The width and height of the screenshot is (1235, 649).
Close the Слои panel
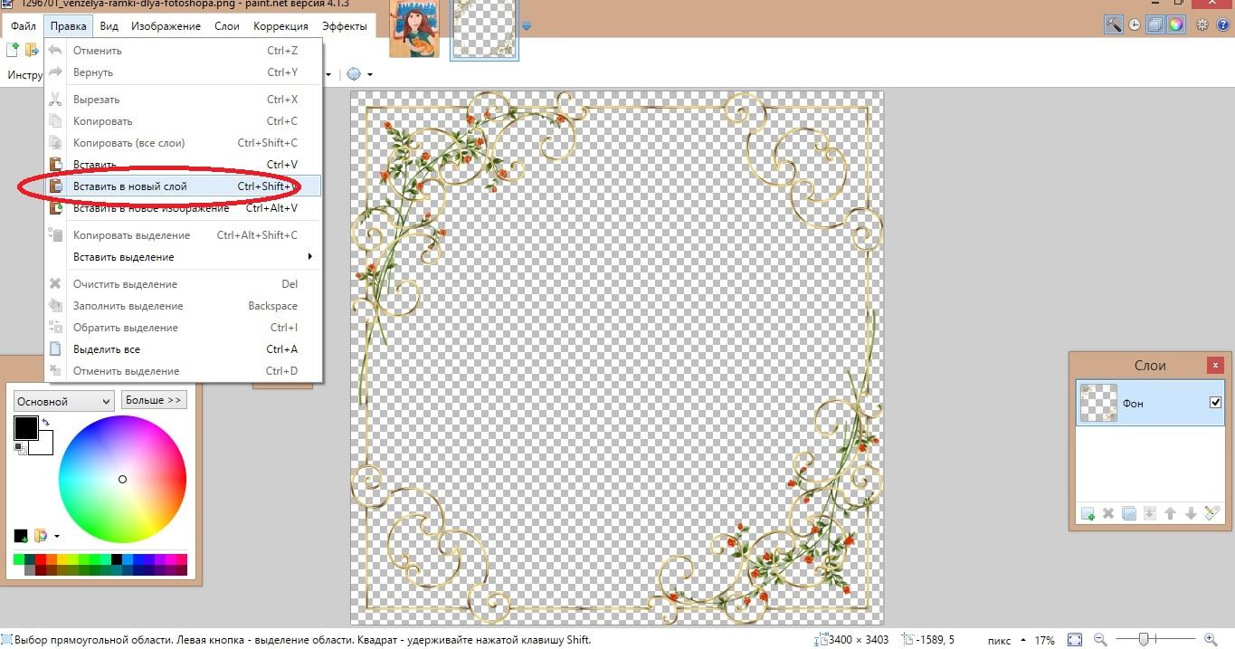pos(1214,366)
